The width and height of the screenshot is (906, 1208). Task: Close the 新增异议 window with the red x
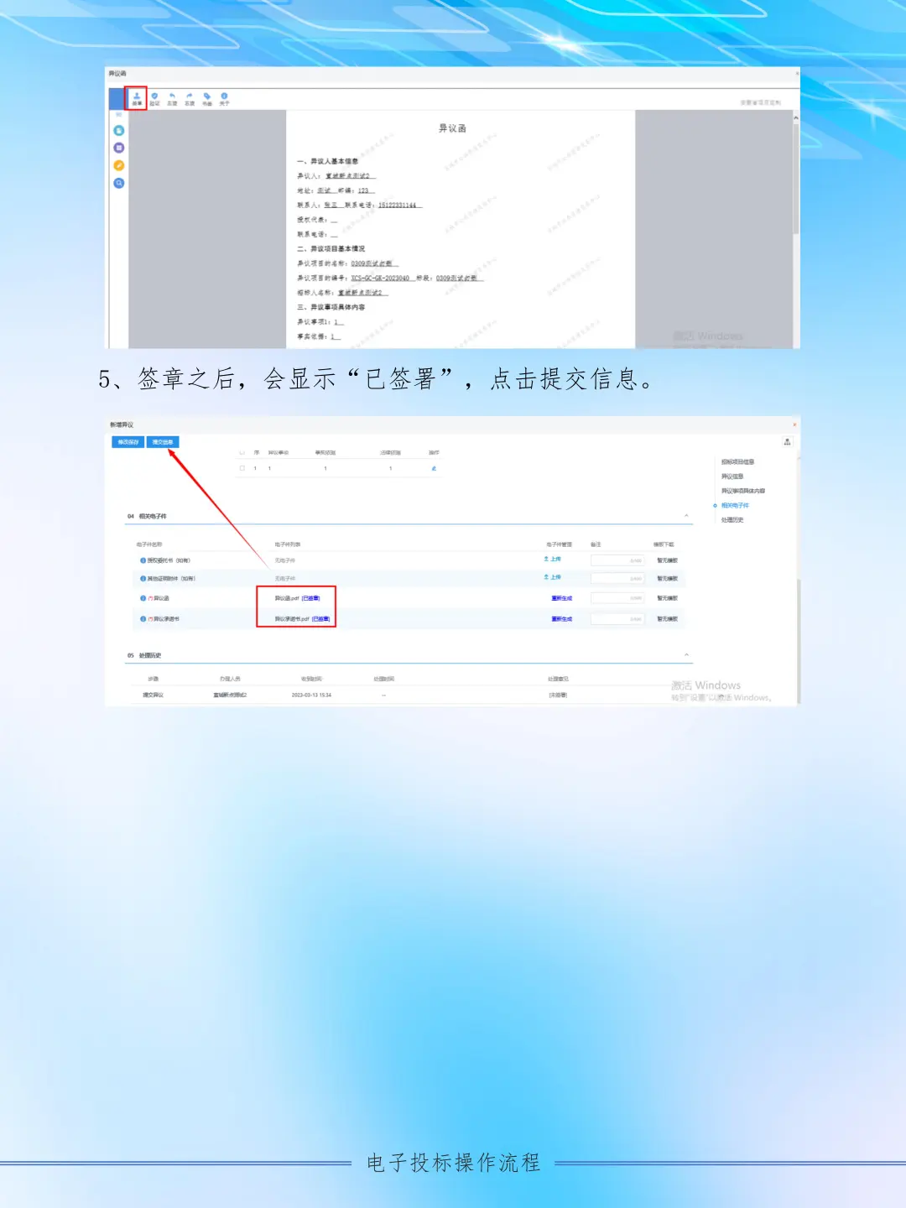[794, 424]
